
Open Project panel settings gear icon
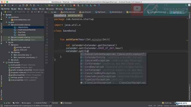click(x=39, y=12)
